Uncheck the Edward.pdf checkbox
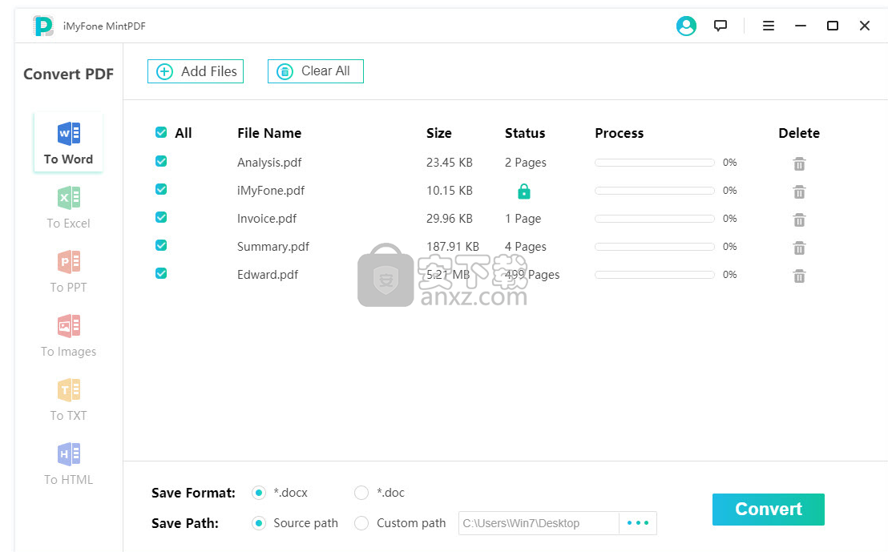The image size is (888, 552). (161, 273)
